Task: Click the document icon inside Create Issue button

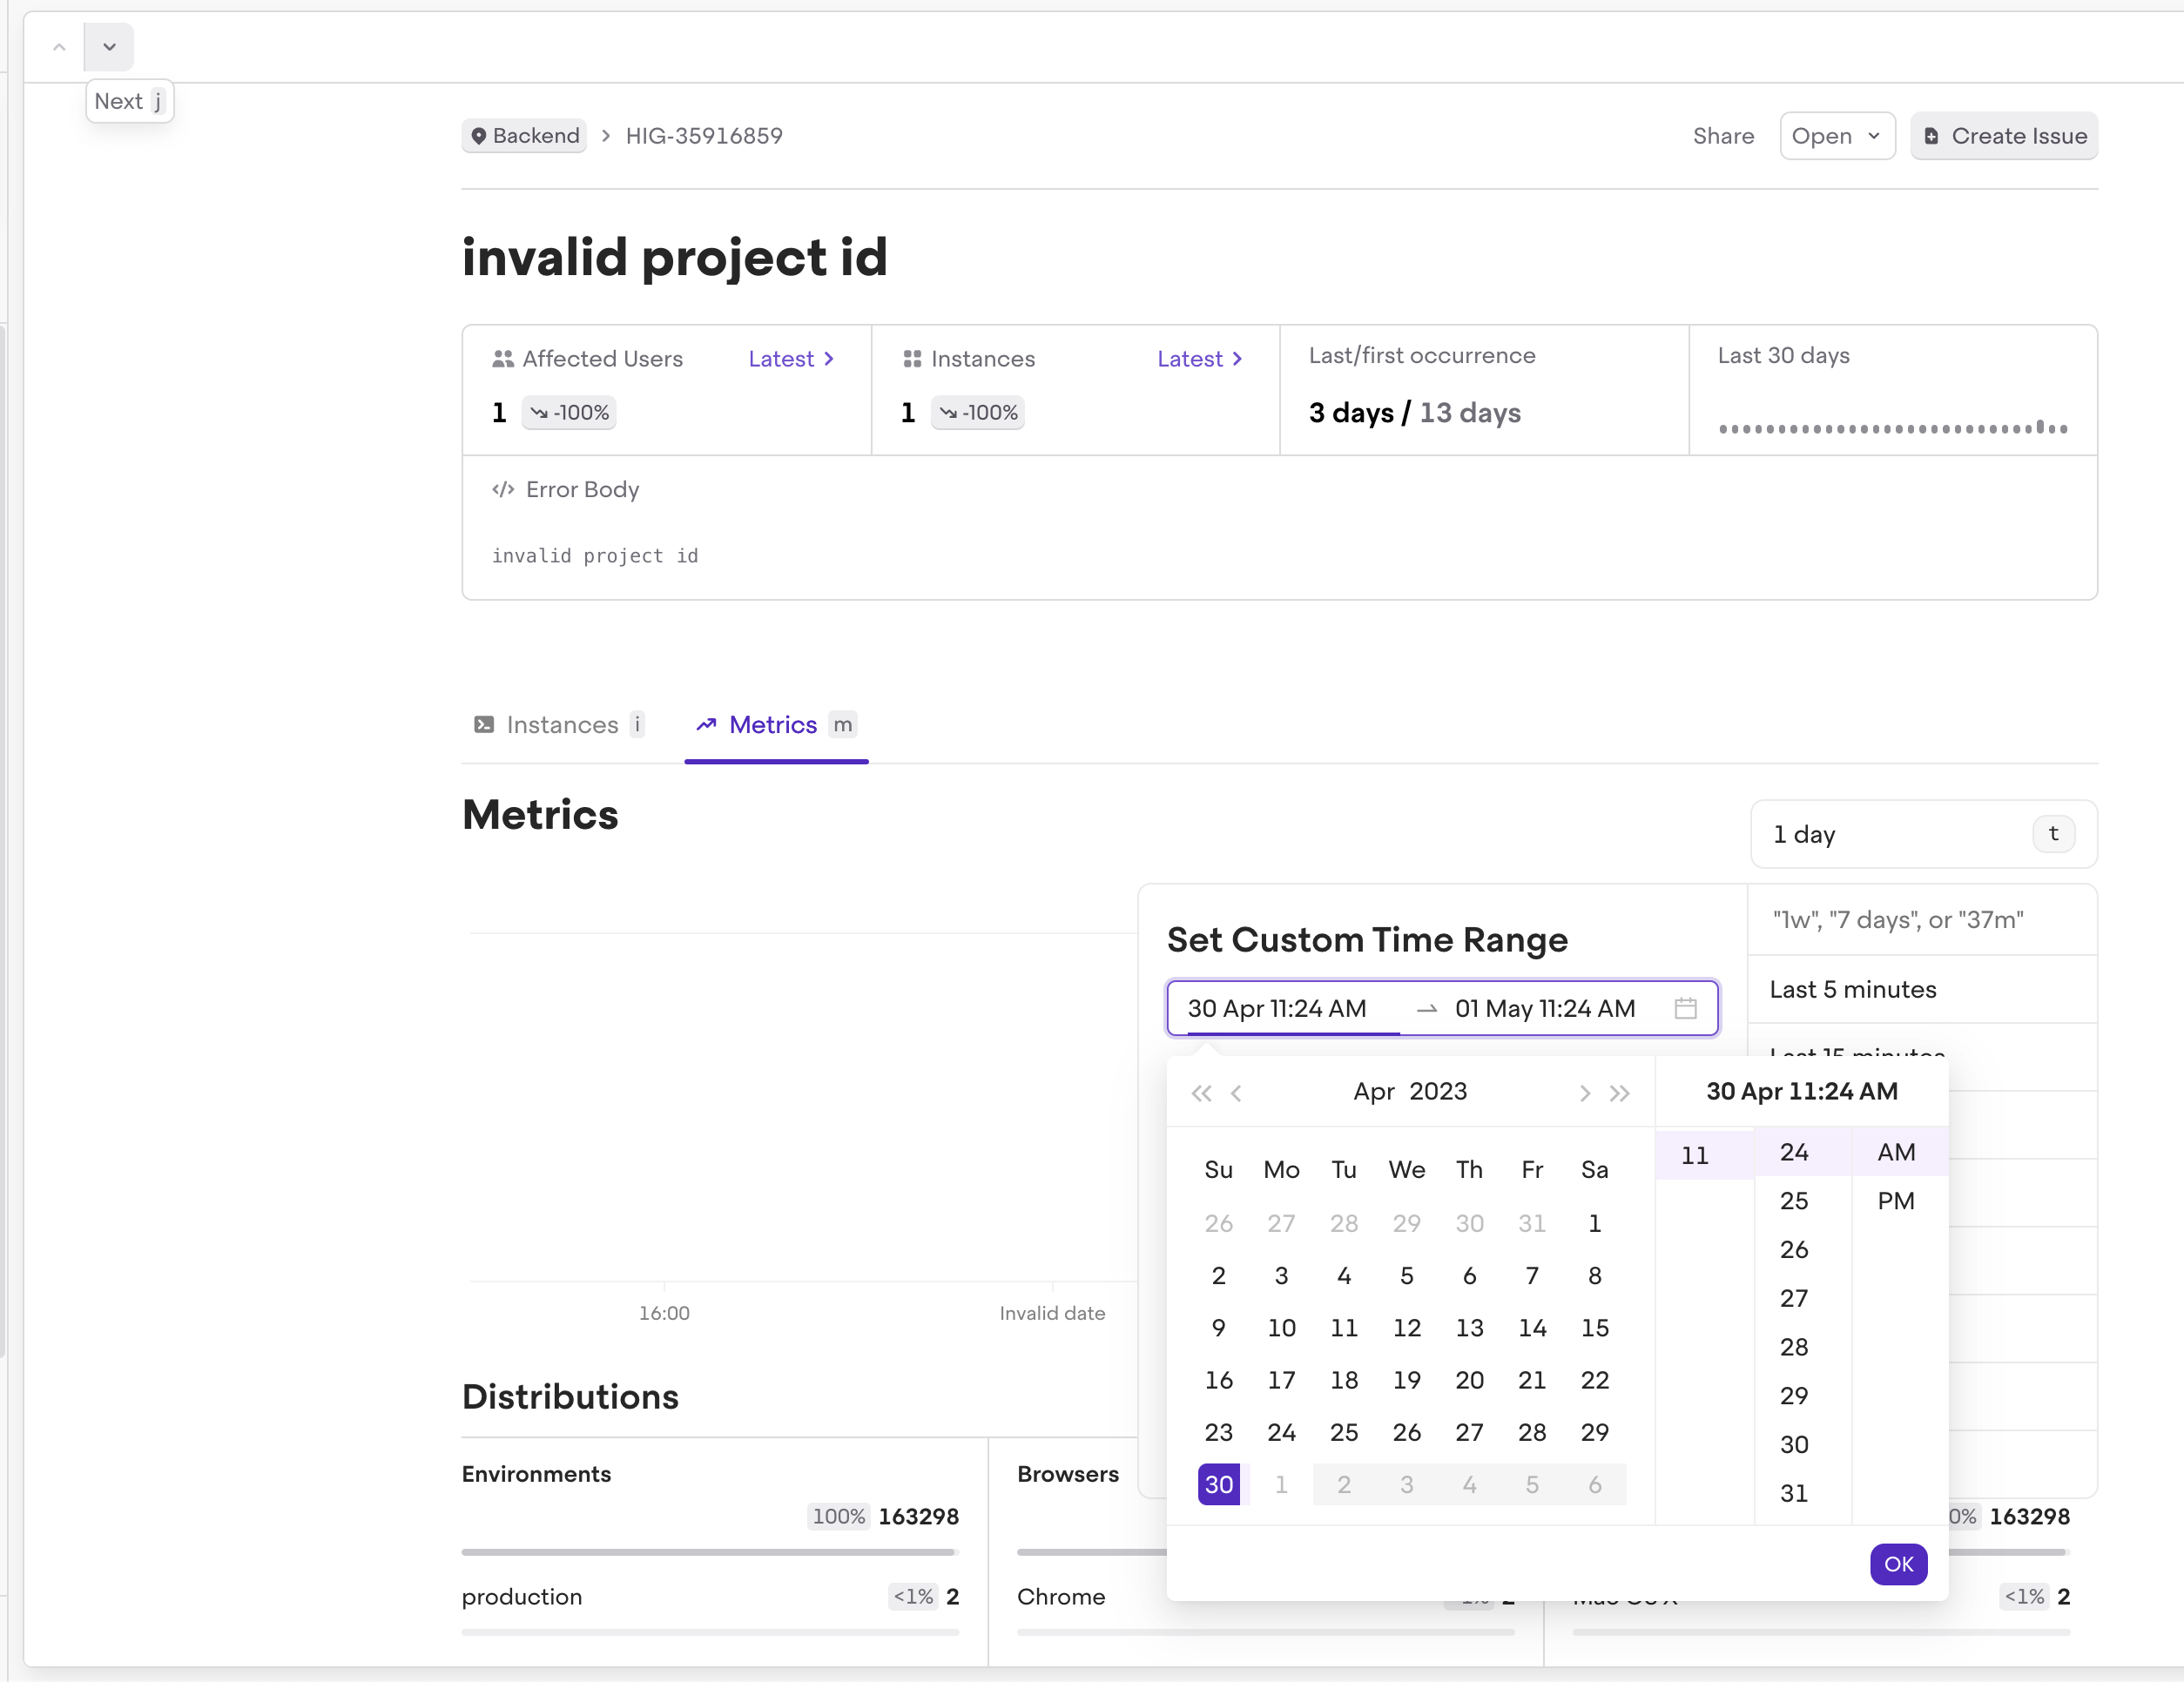Action: click(x=1931, y=135)
